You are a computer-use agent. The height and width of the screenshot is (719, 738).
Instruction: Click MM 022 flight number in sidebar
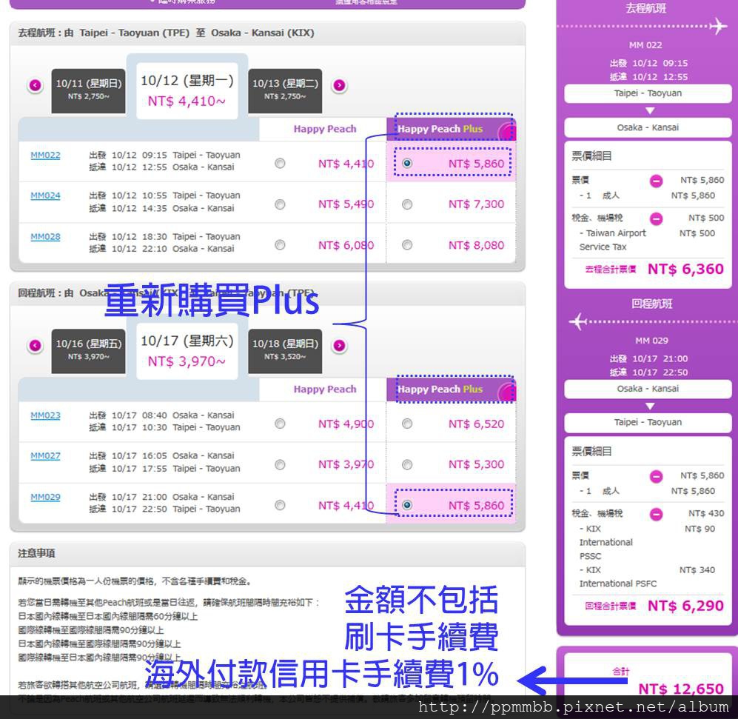click(x=645, y=45)
